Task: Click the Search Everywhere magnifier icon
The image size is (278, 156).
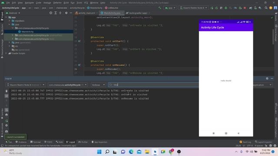Action: coord(266,8)
